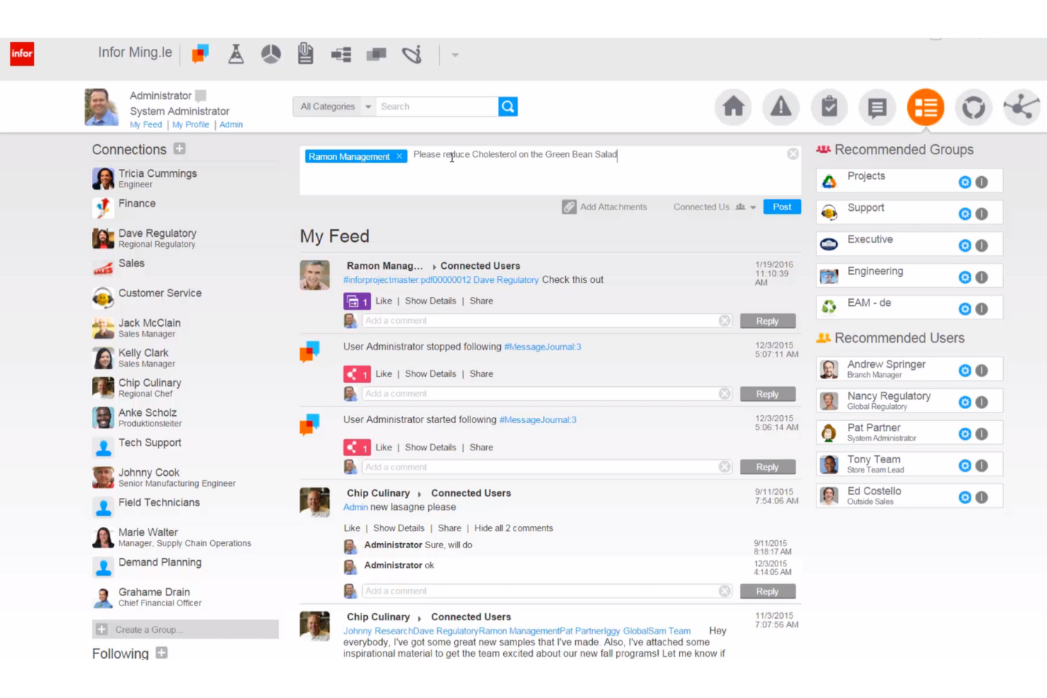Open the Johnny Research link in Chip's post

378,632
